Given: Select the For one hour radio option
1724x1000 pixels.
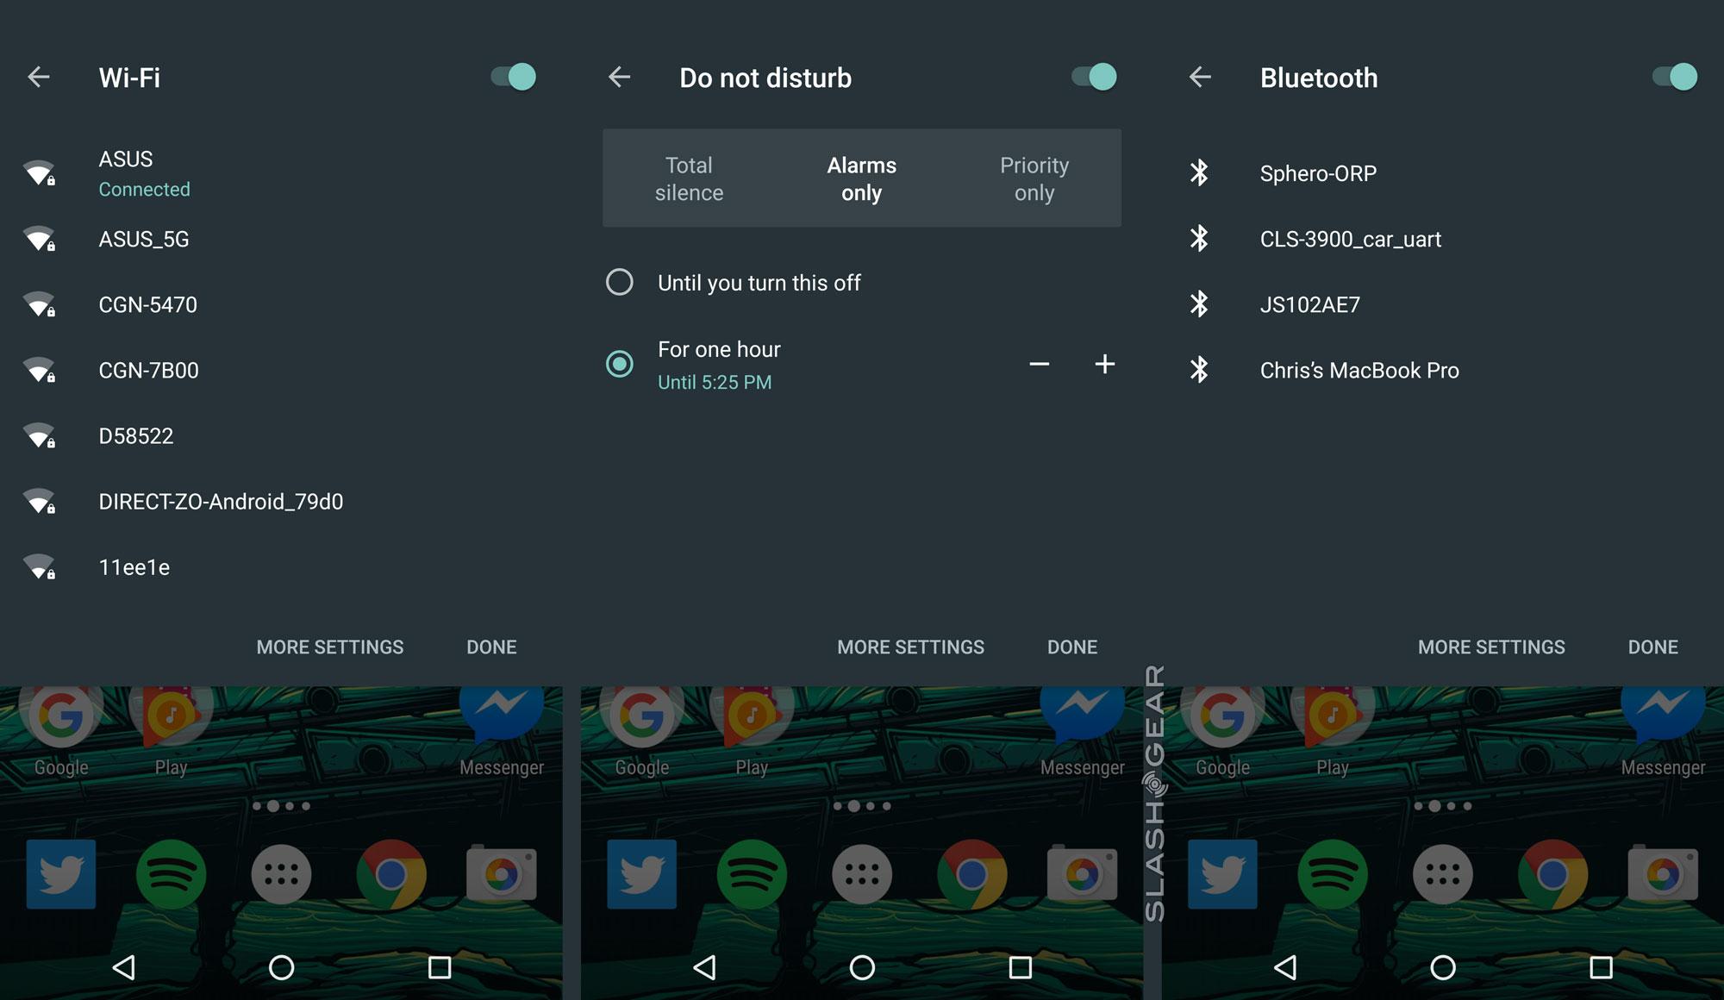Looking at the screenshot, I should (620, 364).
